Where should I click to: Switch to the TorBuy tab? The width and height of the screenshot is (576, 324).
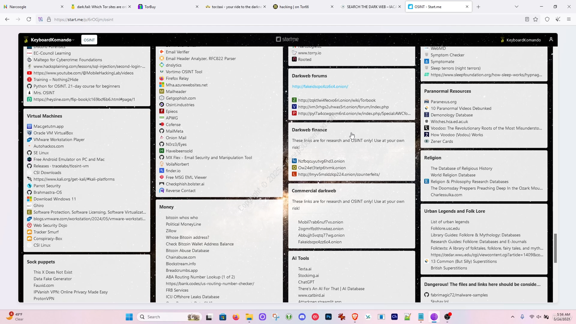pos(169,7)
